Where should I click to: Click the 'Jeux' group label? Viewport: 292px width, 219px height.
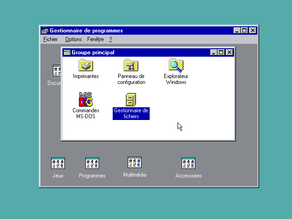tap(58, 176)
